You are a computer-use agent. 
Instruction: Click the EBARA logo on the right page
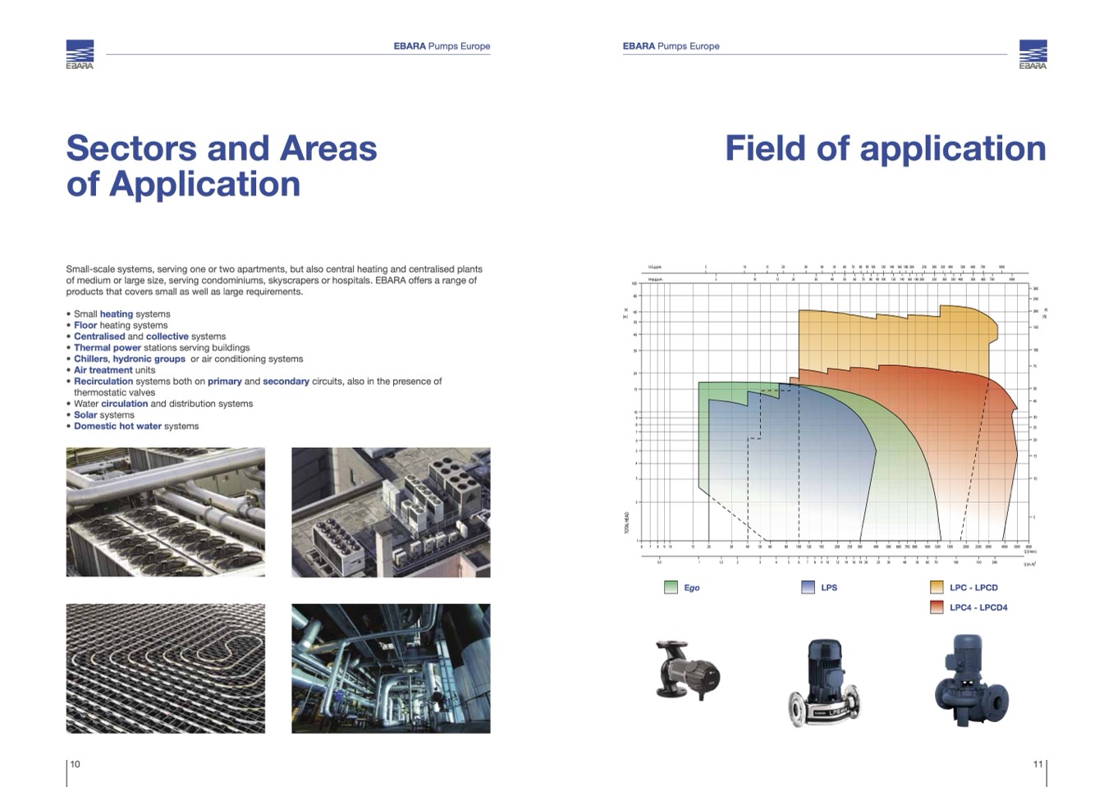(1033, 54)
